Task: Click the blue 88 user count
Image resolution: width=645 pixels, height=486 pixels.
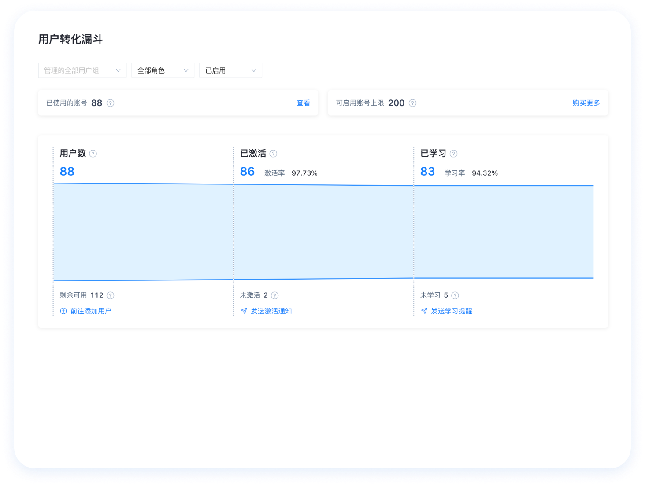Action: point(67,171)
